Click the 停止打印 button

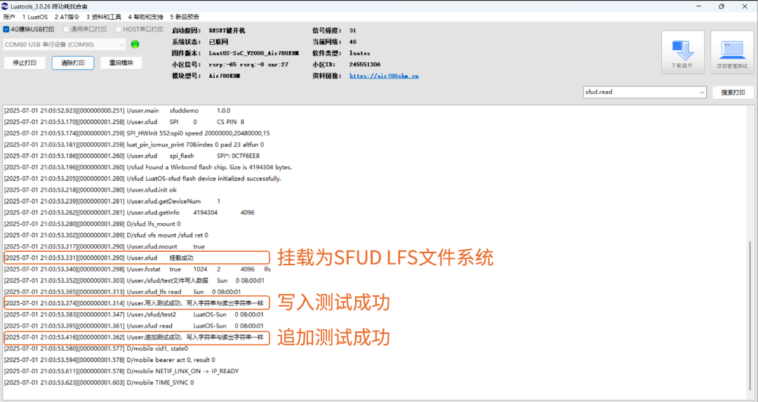tap(25, 63)
